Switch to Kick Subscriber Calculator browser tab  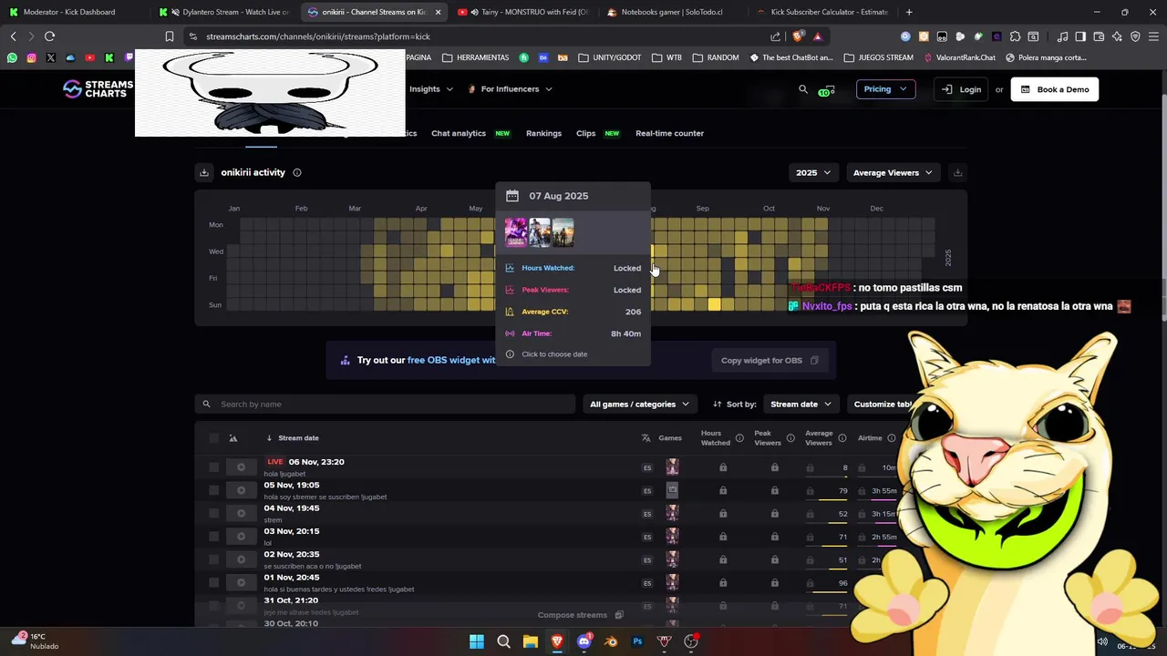[823, 12]
